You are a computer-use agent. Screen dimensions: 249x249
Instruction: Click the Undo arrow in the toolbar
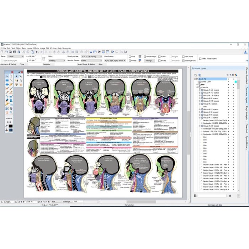point(37,52)
